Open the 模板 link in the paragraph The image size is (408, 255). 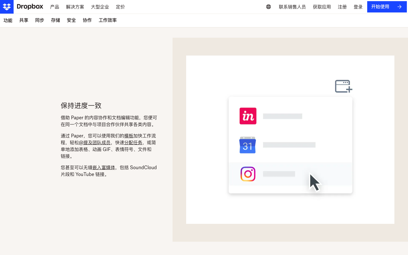coord(129,136)
